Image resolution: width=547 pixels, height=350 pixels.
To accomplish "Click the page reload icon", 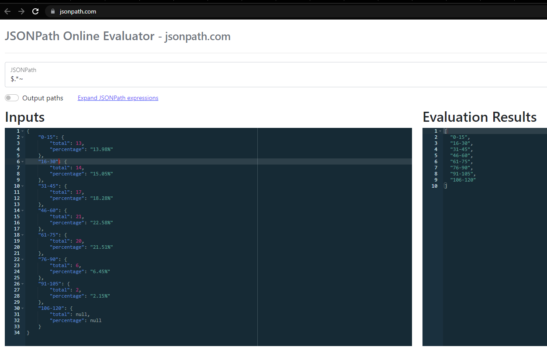I will click(35, 11).
